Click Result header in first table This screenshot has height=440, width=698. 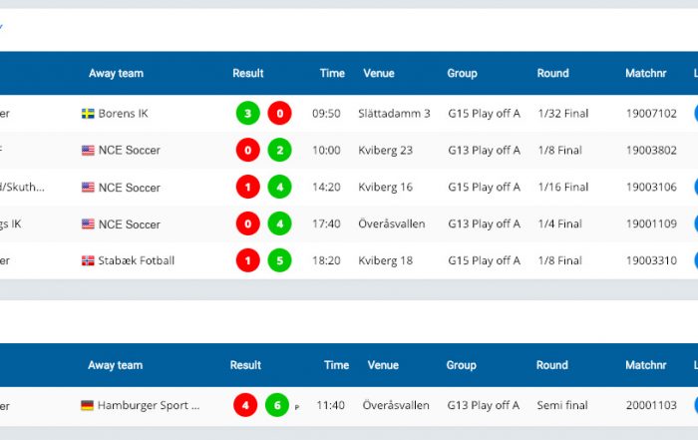(x=248, y=73)
